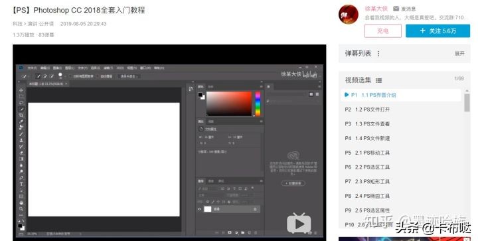Click the foreground color swatch in toolbar

coord(20,226)
